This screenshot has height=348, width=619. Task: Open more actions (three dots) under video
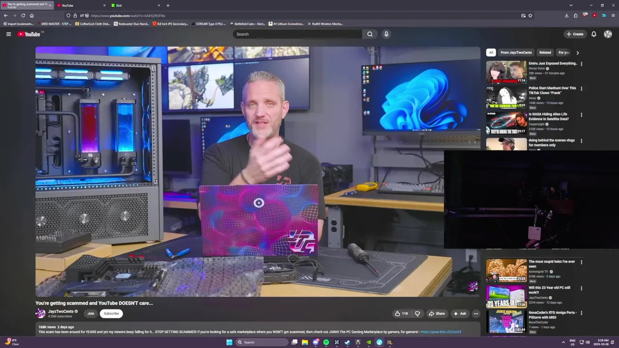tap(476, 313)
